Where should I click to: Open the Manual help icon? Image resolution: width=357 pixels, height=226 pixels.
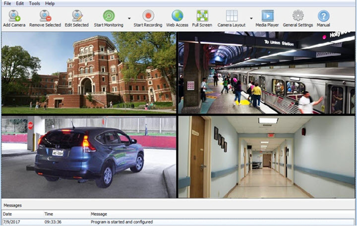pos(323,16)
